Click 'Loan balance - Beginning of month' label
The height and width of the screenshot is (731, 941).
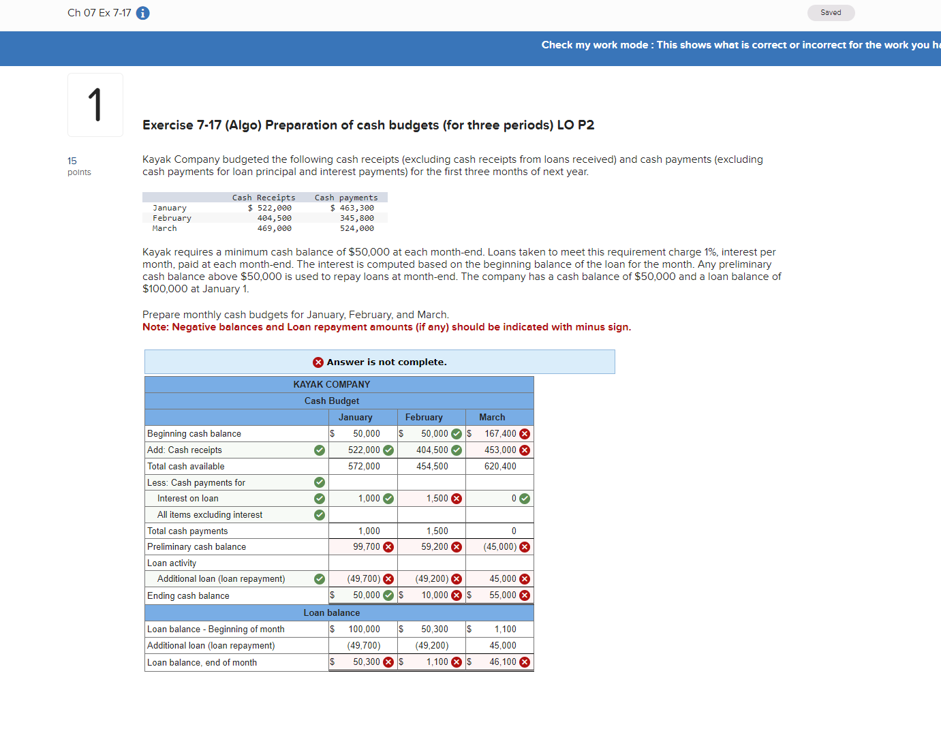pos(216,629)
